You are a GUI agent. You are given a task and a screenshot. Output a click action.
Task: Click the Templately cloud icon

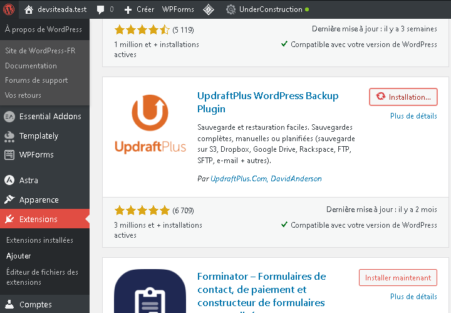(9, 137)
